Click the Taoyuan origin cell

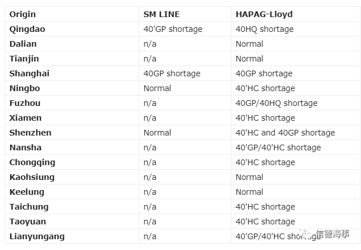pyautogui.click(x=72, y=222)
